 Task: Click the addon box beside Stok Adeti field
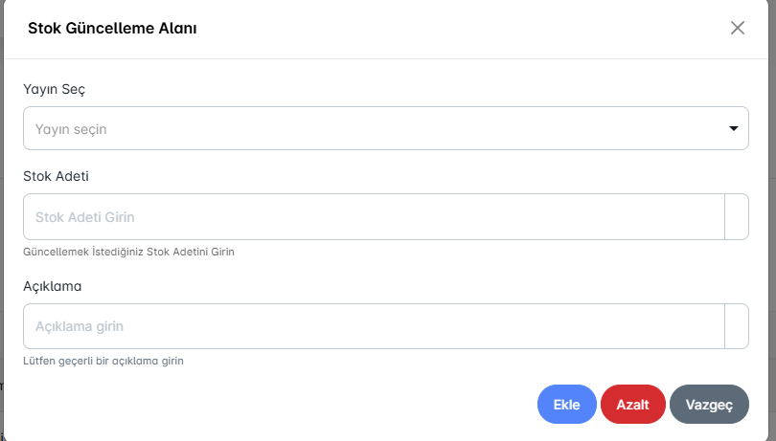coord(737,217)
